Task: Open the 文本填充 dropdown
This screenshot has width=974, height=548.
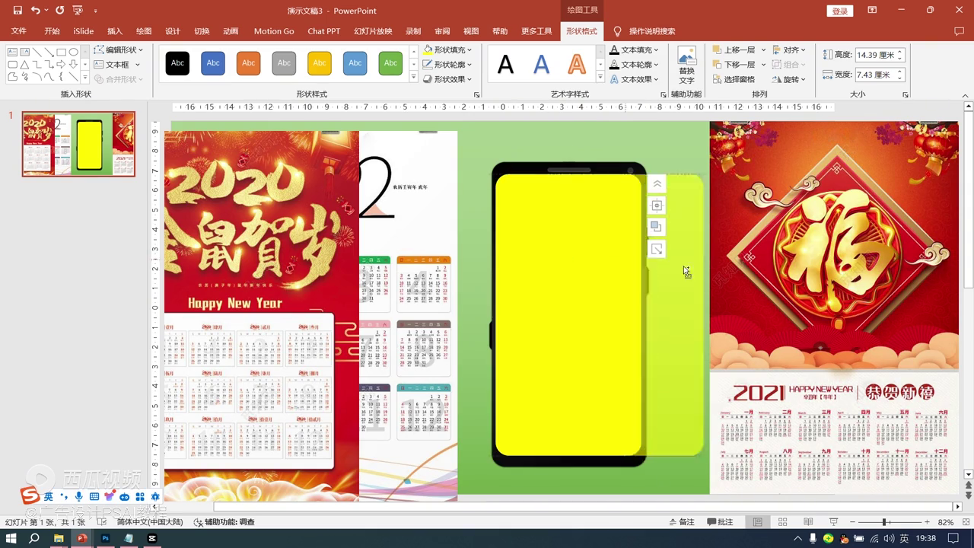Action: pos(635,50)
